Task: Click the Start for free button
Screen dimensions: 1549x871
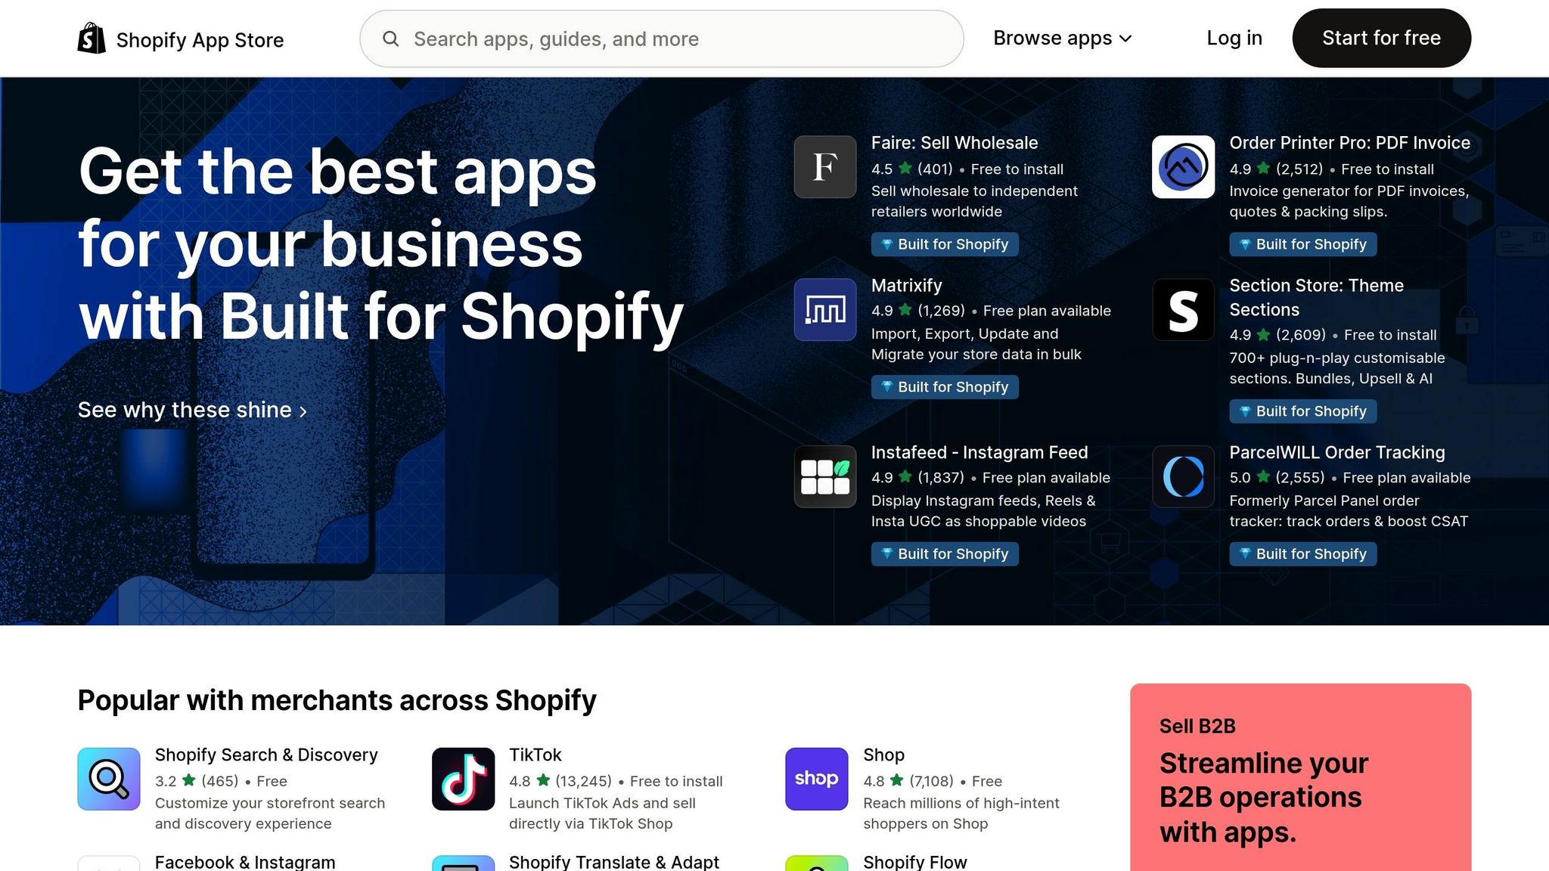Action: click(x=1381, y=38)
